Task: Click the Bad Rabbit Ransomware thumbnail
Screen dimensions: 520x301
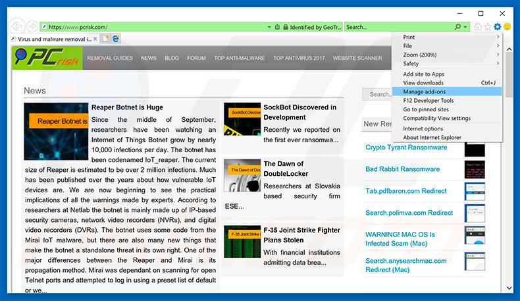Action: 475,169
